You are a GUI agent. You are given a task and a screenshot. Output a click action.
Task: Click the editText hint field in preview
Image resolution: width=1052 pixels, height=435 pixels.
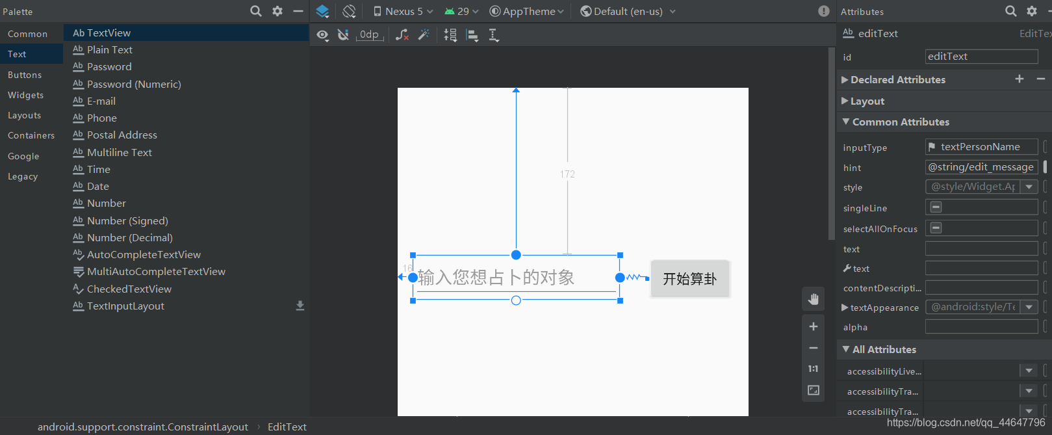coord(516,278)
